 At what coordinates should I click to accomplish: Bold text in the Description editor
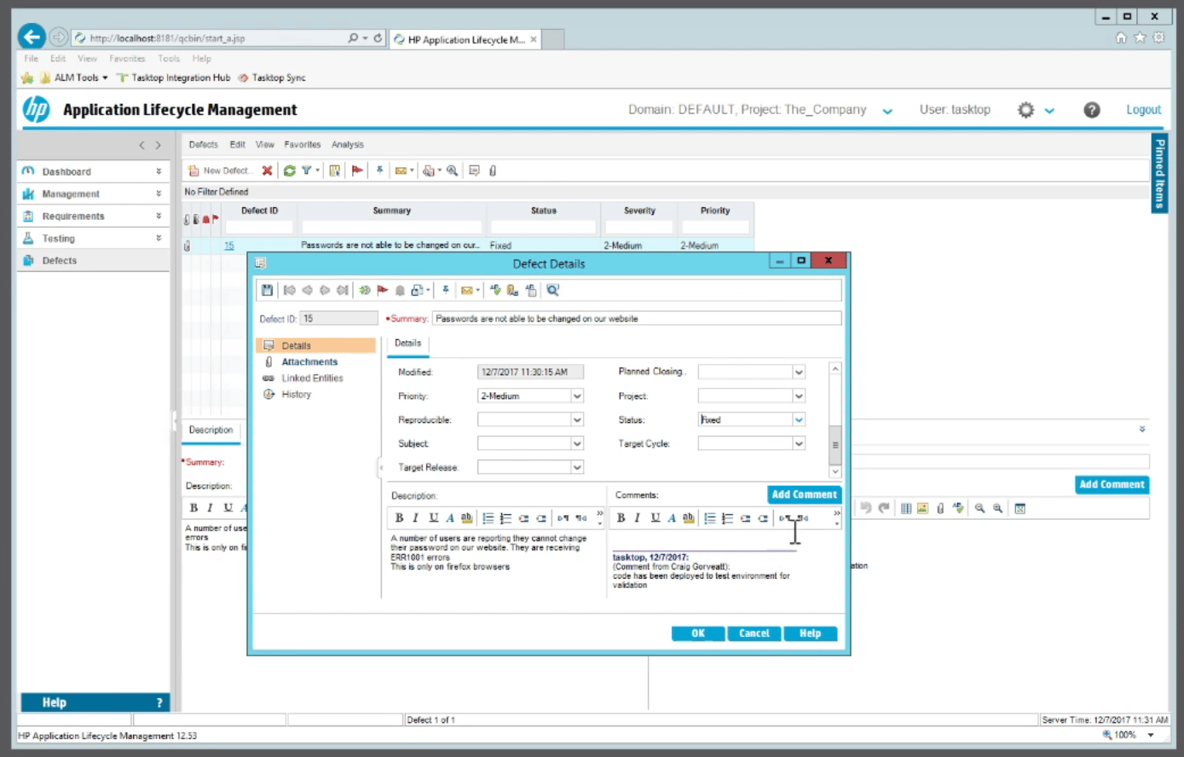(399, 517)
